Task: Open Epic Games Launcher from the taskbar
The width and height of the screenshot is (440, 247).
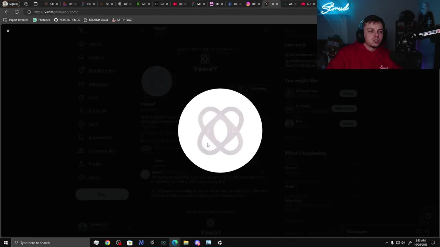Action: [152, 243]
